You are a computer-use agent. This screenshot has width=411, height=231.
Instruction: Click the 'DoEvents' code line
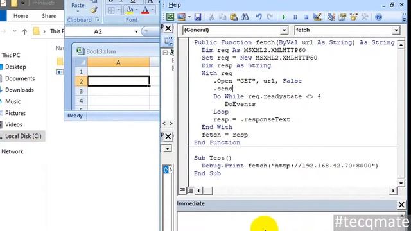[x=240, y=104]
